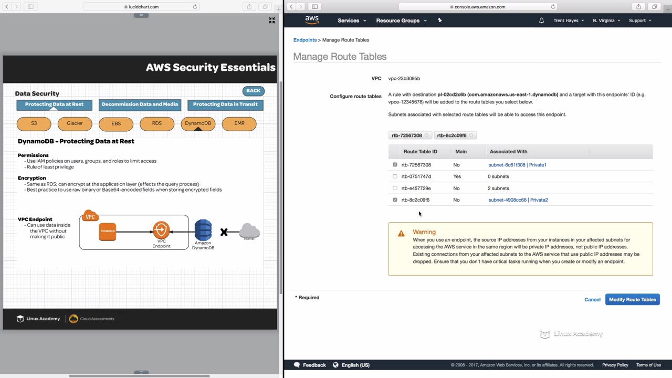Click the "0 subnets" cell
This screenshot has height=378, width=672.
[x=498, y=176]
